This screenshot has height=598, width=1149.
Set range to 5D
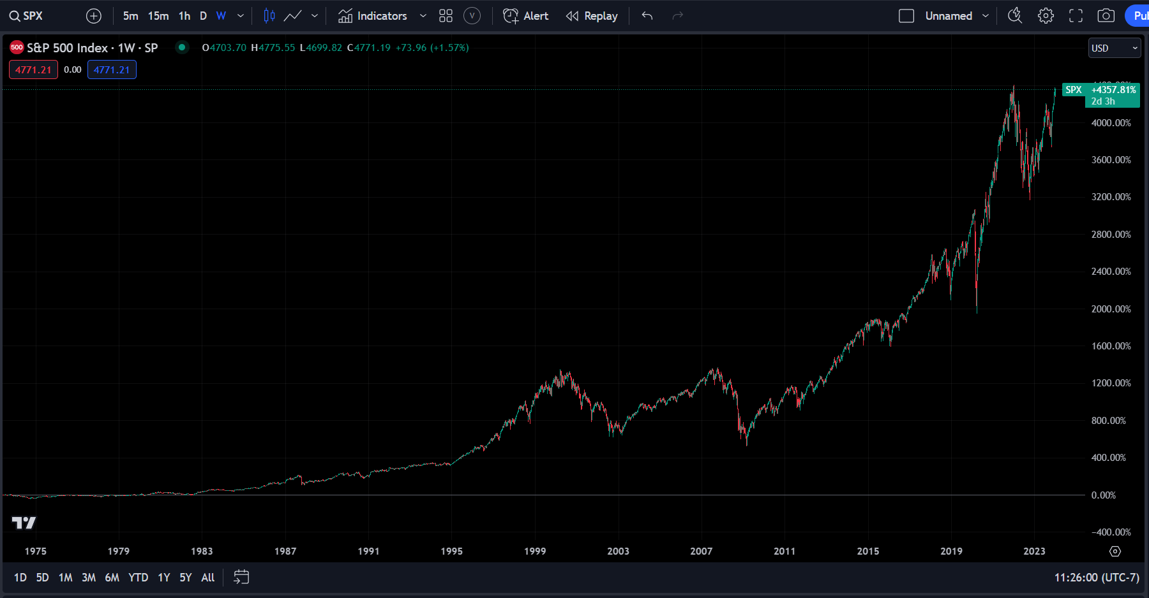tap(42, 578)
